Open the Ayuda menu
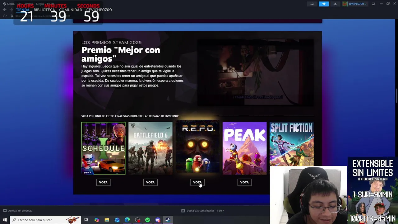Image resolution: width=398 pixels, height=224 pixels. pyautogui.click(x=50, y=4)
